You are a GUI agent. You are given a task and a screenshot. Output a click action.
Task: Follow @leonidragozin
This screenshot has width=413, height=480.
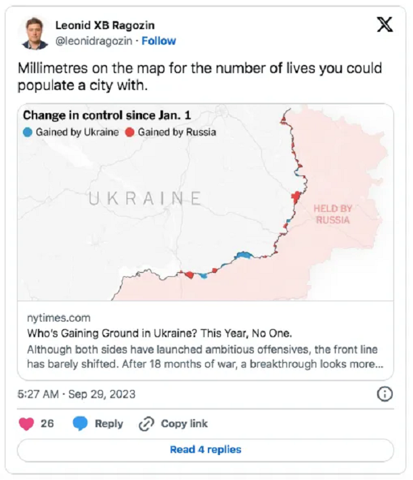(x=158, y=41)
